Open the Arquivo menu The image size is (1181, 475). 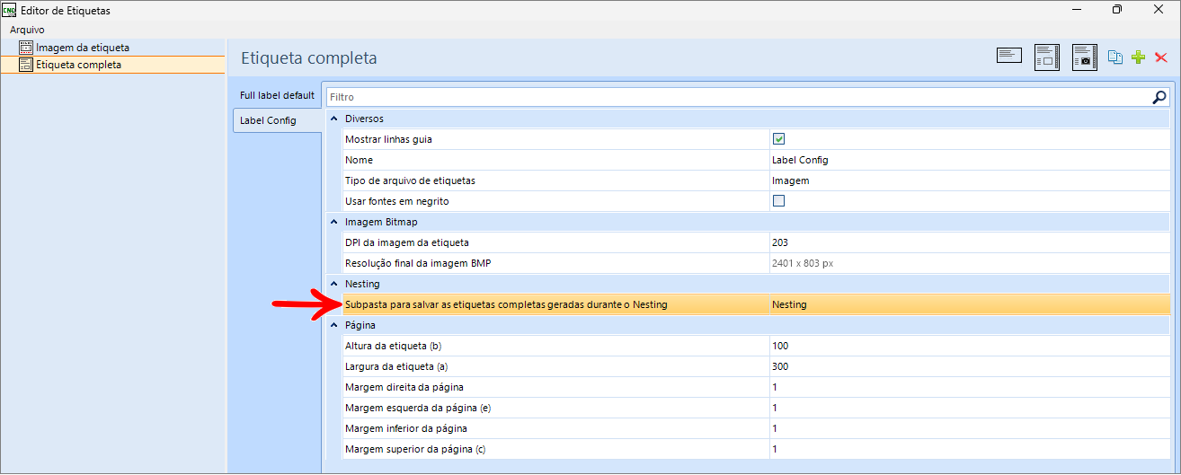28,30
